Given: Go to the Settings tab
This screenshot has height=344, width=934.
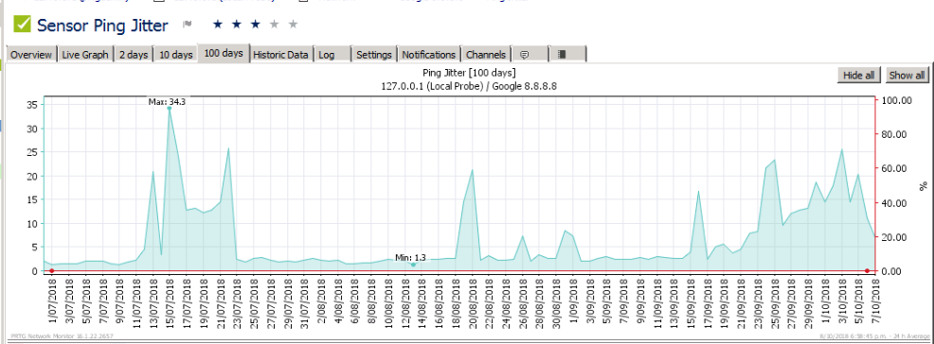Looking at the screenshot, I should pos(374,54).
